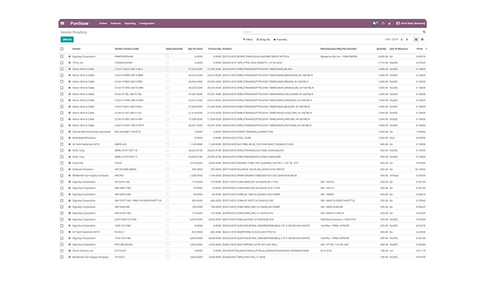Screen dimensions: 486x296
Task: Click into the Search input field
Action: pos(332,32)
